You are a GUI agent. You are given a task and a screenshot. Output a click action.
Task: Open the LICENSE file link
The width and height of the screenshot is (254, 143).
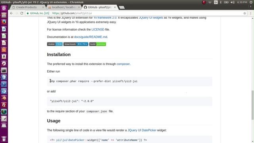coord(98,29)
